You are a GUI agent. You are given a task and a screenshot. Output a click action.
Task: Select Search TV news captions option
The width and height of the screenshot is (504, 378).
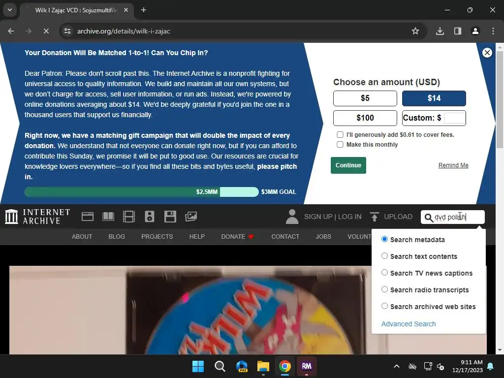pyautogui.click(x=384, y=273)
